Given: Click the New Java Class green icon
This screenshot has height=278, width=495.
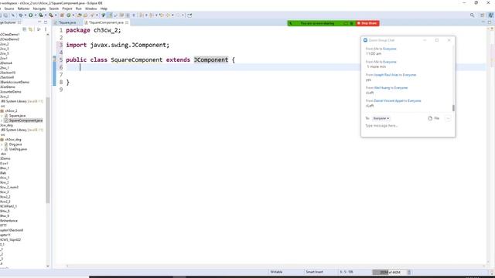Looking at the screenshot, I should click(69, 15).
